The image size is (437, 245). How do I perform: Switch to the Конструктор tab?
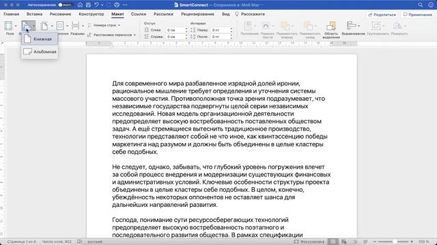(91, 14)
